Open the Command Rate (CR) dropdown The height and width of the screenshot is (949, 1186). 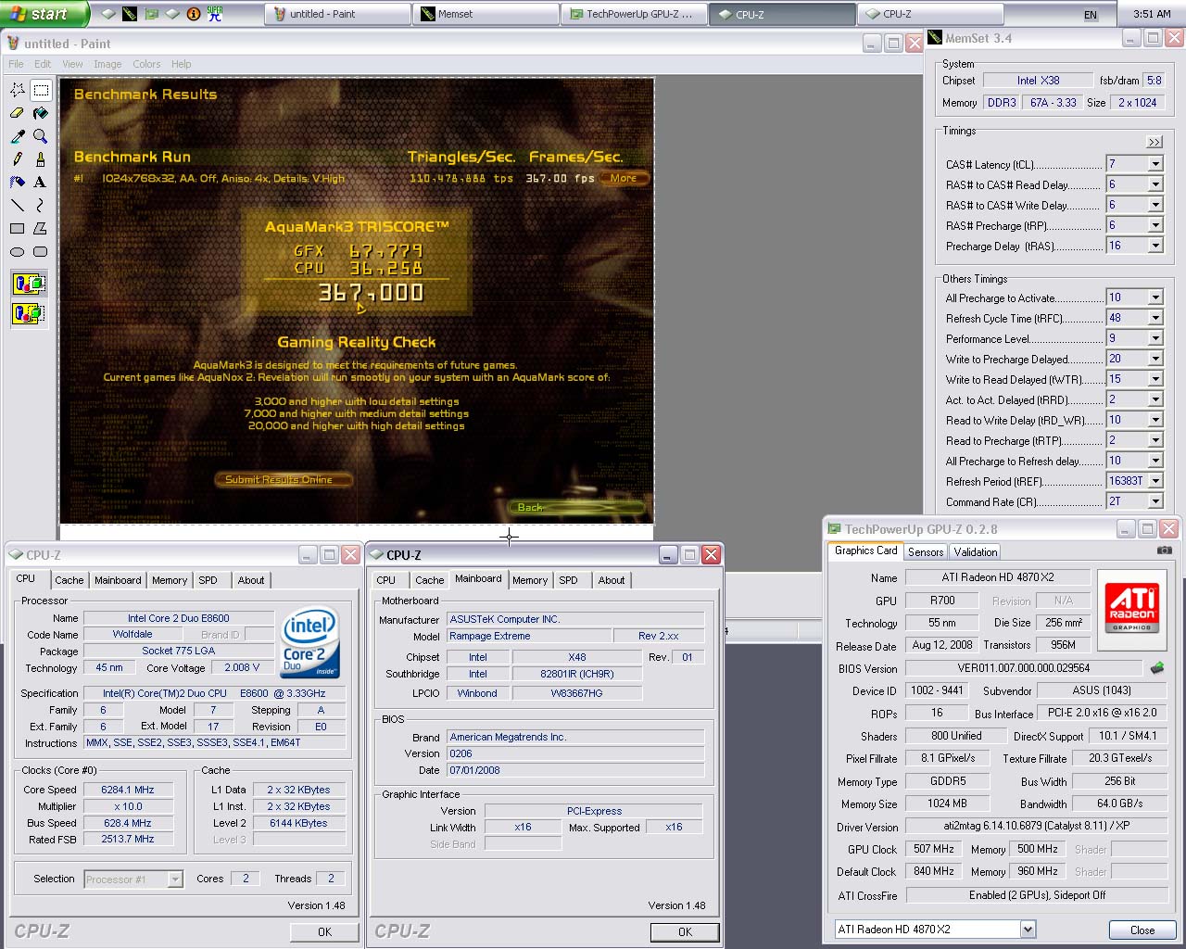click(1155, 501)
